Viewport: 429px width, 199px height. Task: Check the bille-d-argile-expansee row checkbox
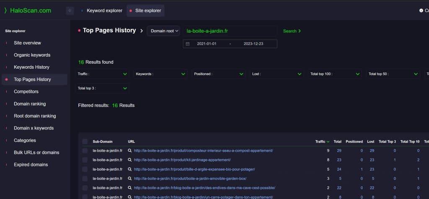pos(85,169)
